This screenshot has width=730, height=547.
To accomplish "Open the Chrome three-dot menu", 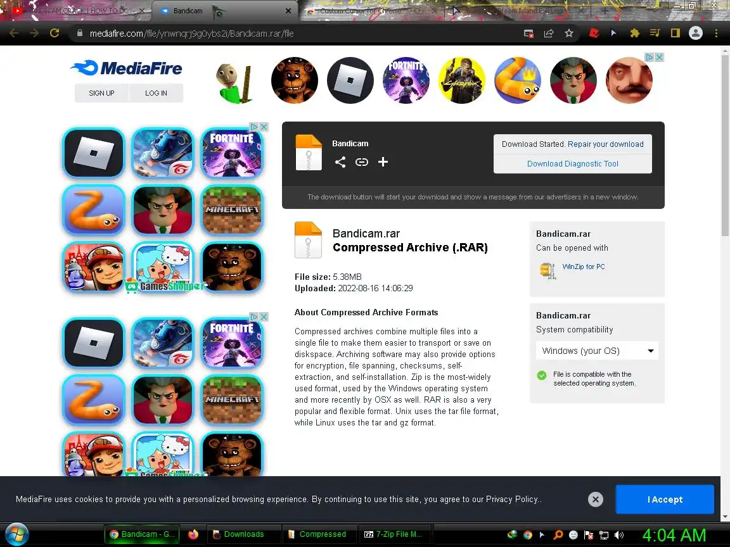I will [x=716, y=33].
